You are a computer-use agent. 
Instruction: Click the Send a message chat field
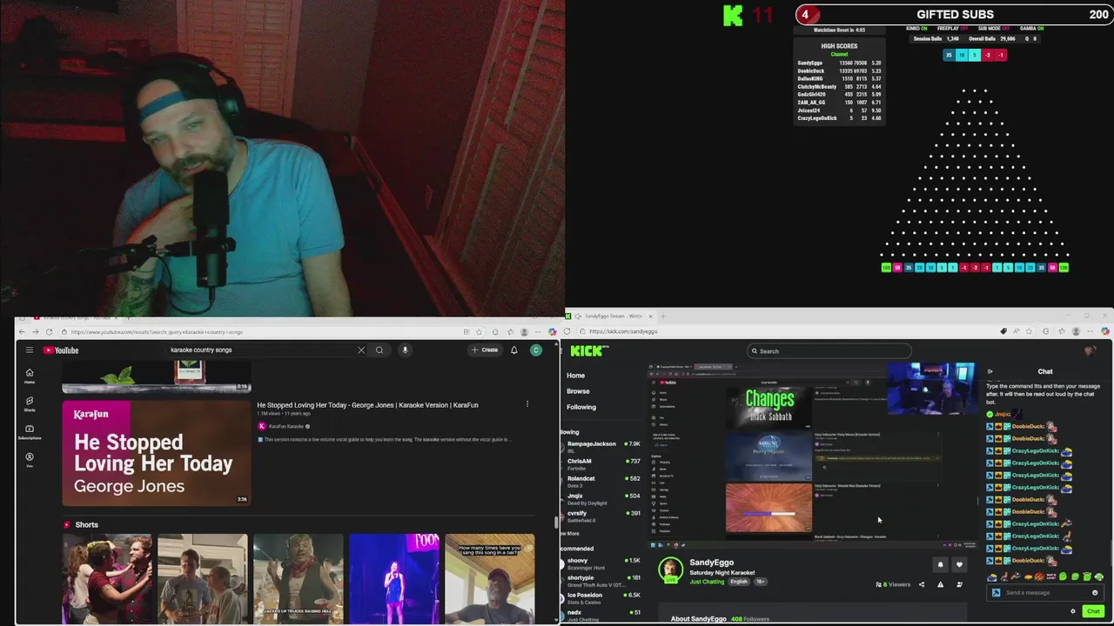click(1044, 593)
